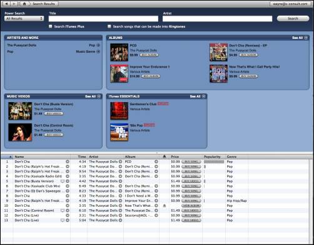The width and height of the screenshot is (314, 245).
Task: Open the Improve Your Endurance album cover
Action: (119, 73)
